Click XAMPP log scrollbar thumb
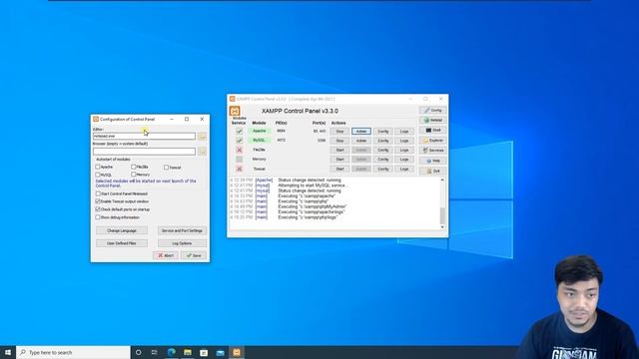This screenshot has height=359, width=639. [x=442, y=215]
